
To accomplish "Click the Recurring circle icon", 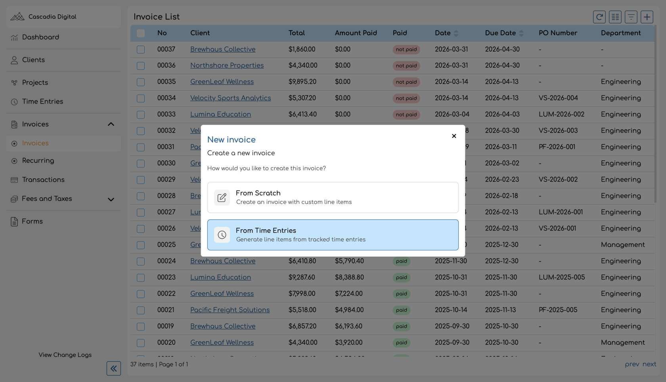I will [14, 161].
